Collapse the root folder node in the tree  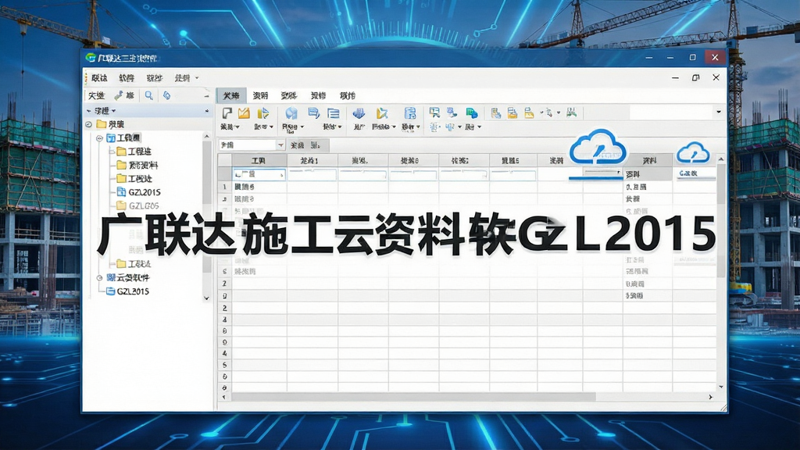[89, 124]
